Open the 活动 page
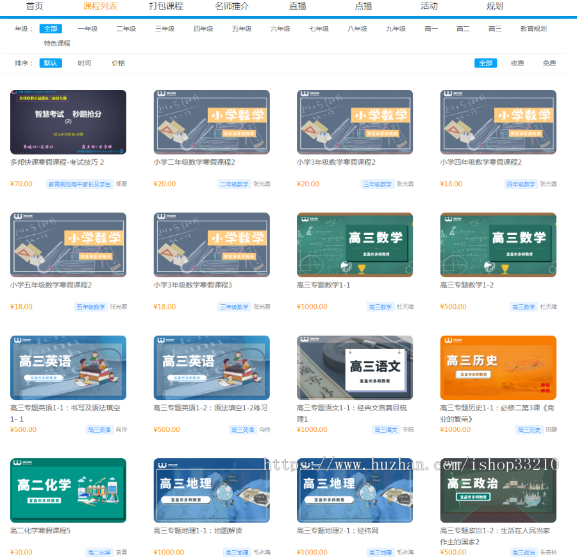The image size is (577, 559). click(428, 6)
